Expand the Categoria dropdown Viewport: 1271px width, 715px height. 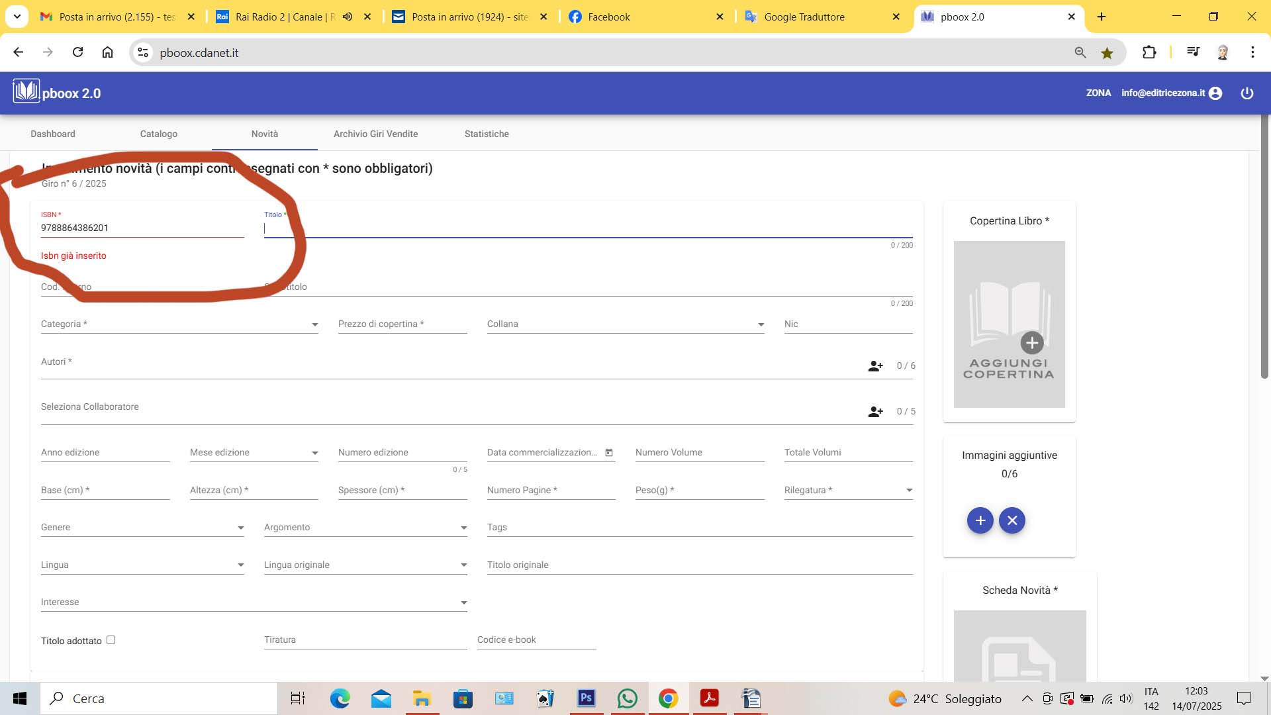[x=314, y=324]
